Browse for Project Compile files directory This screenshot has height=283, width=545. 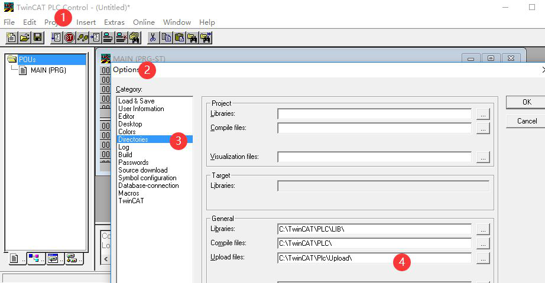(x=483, y=128)
